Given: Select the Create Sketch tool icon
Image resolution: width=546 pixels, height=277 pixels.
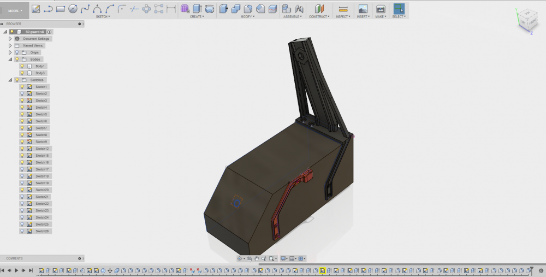Looking at the screenshot, I should pos(35,9).
